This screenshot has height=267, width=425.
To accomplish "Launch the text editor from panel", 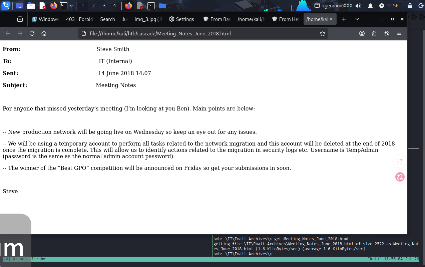I will coord(42,6).
